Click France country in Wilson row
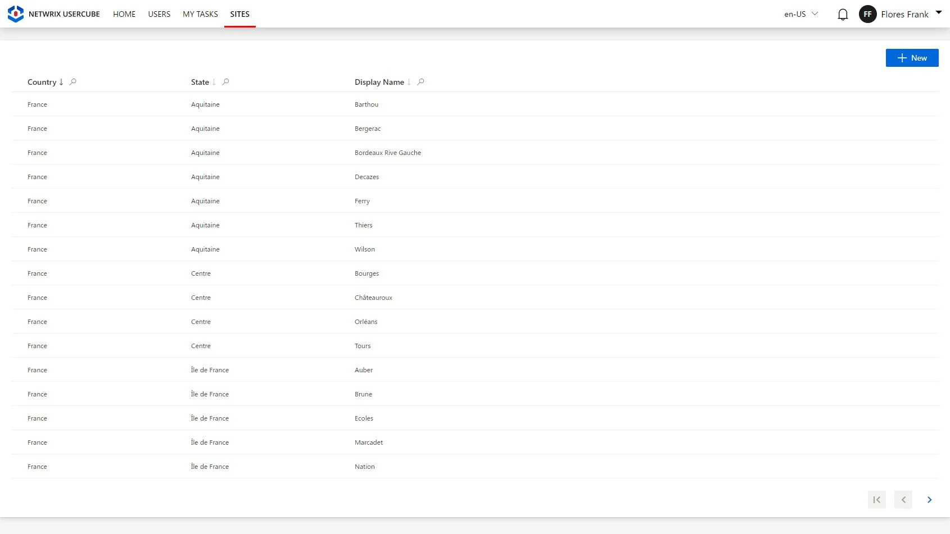 tap(37, 249)
